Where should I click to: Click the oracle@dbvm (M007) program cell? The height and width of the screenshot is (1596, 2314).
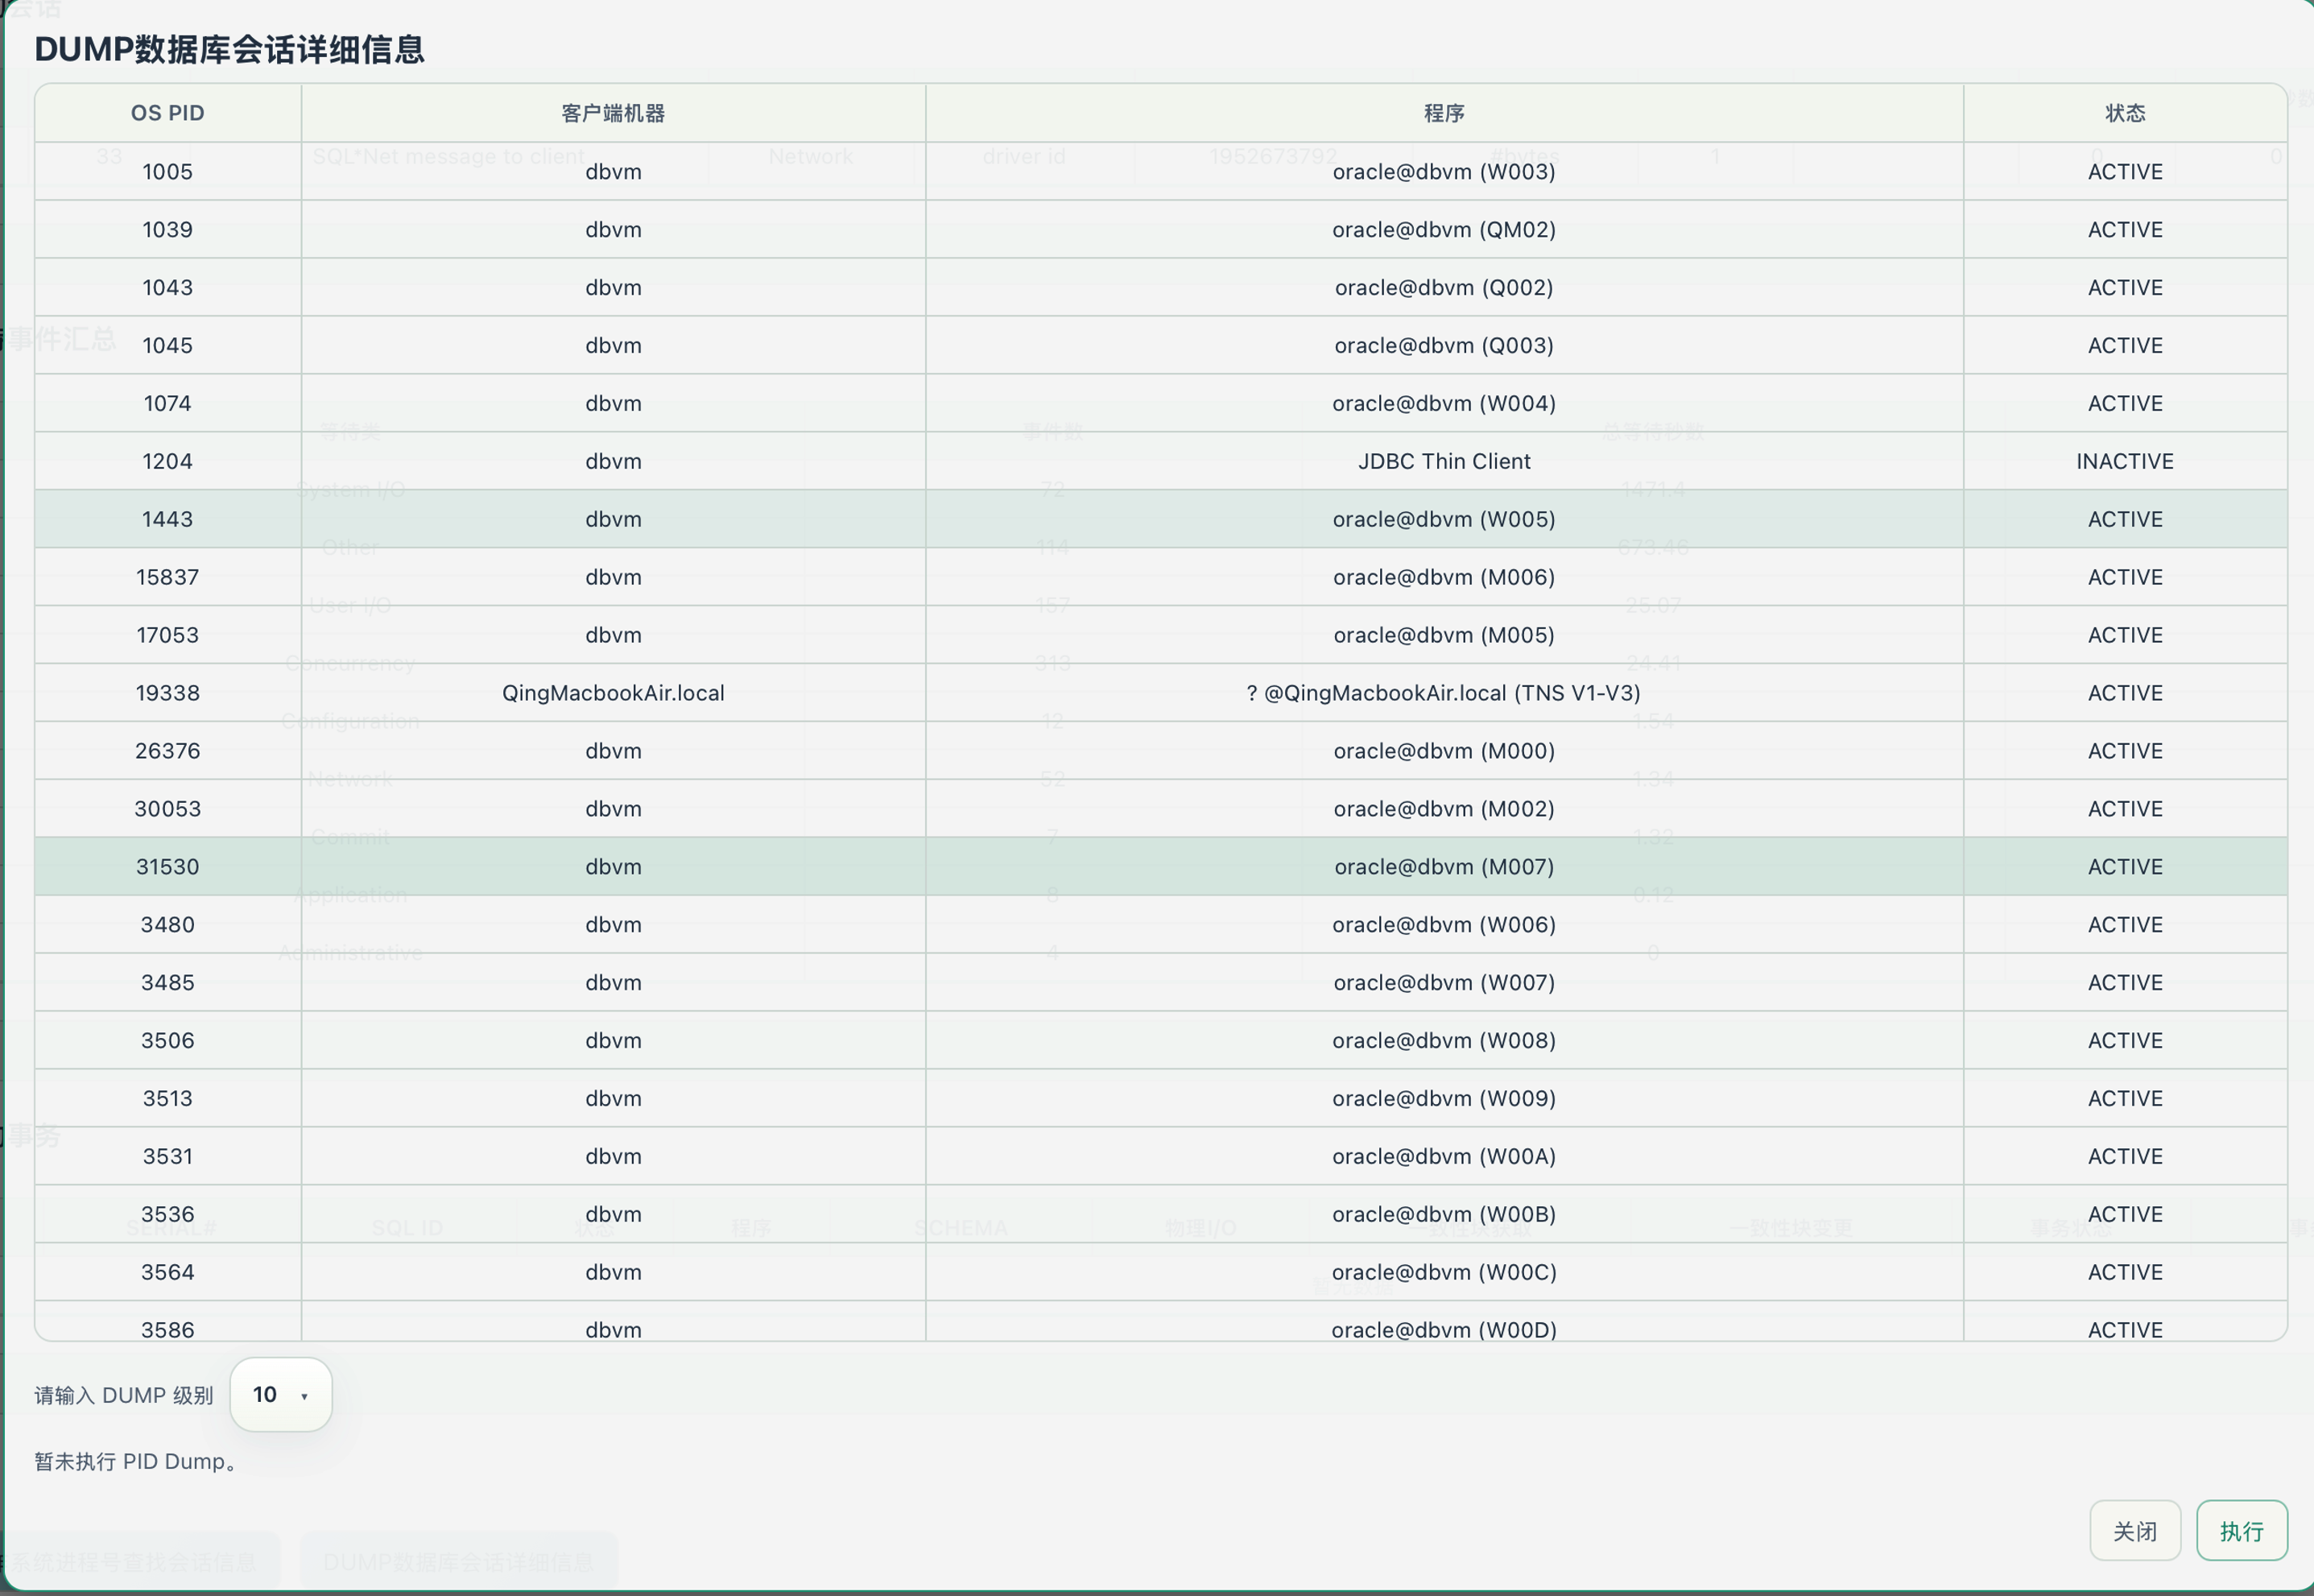1444,867
